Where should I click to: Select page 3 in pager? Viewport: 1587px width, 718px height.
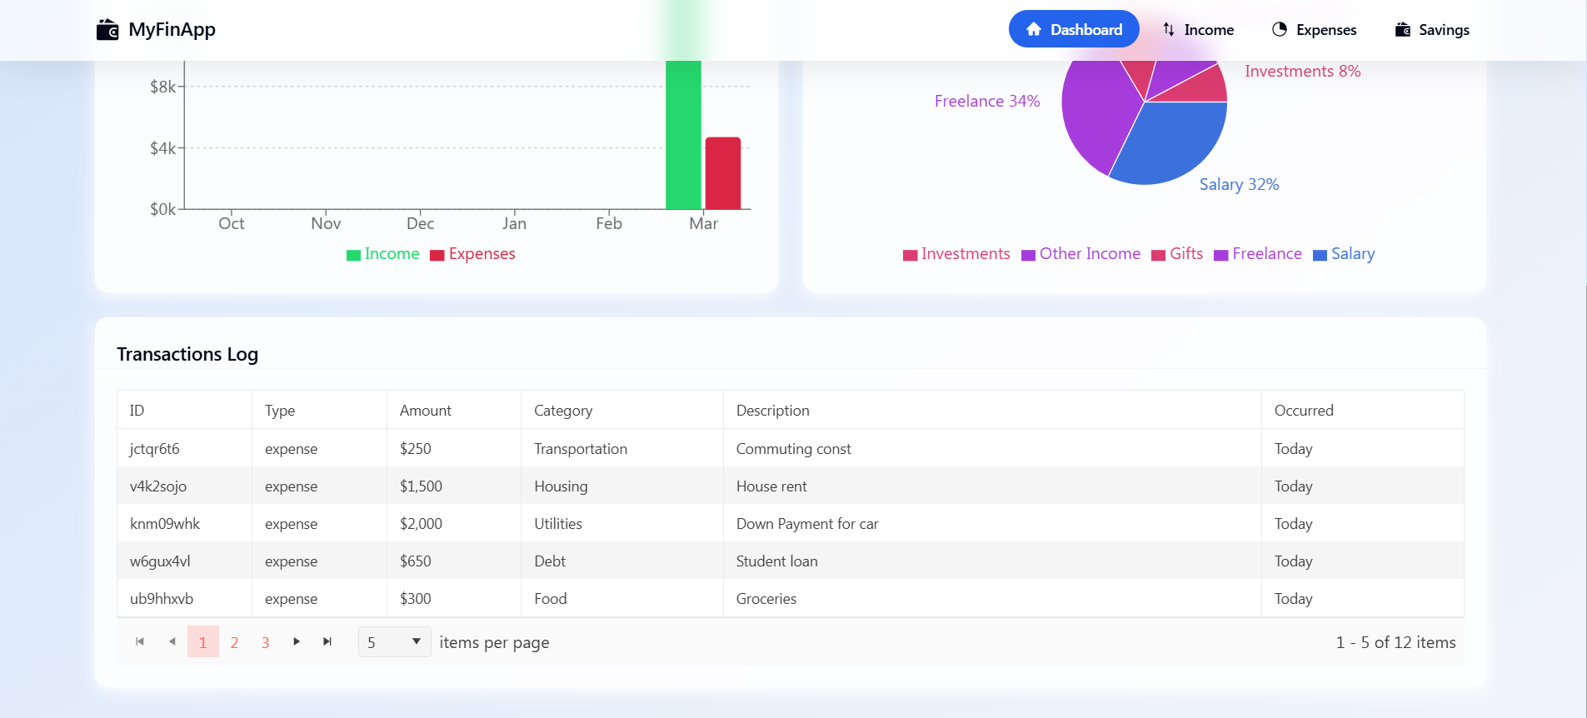coord(266,642)
